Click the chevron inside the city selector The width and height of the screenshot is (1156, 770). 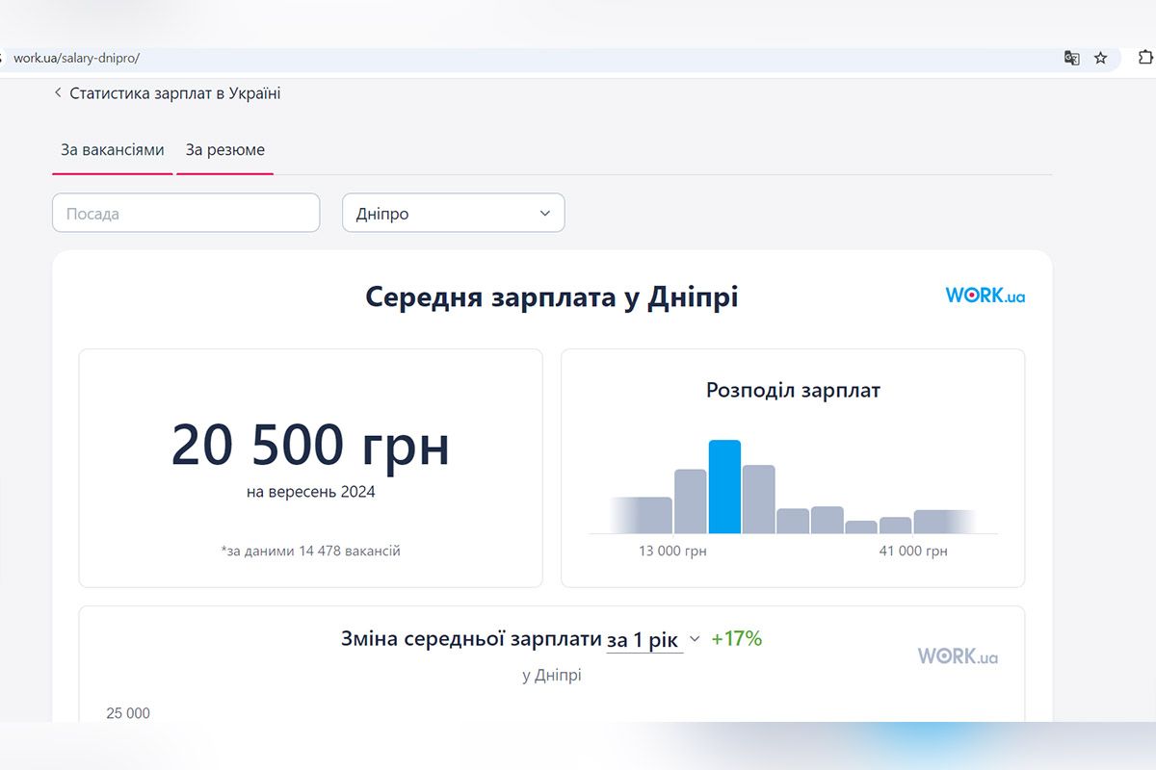click(546, 213)
